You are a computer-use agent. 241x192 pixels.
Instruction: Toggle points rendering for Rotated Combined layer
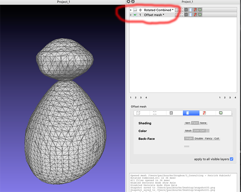pos(182,10)
